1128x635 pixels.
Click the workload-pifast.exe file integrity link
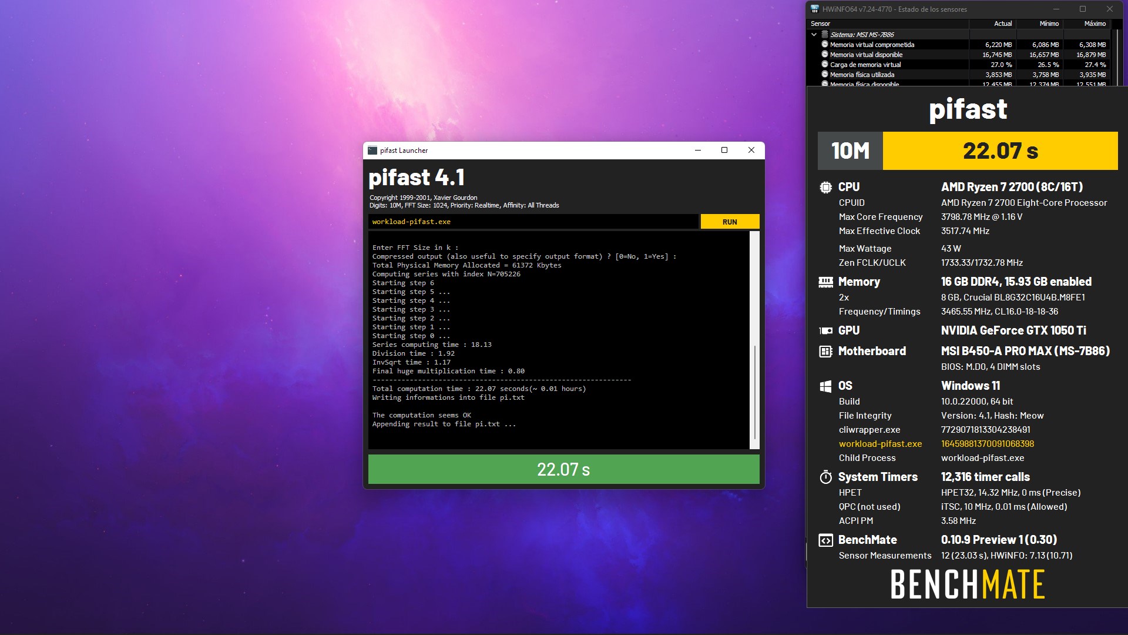coord(880,444)
